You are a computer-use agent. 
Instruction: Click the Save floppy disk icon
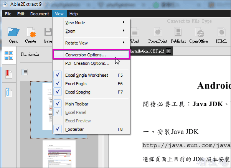tap(48, 32)
